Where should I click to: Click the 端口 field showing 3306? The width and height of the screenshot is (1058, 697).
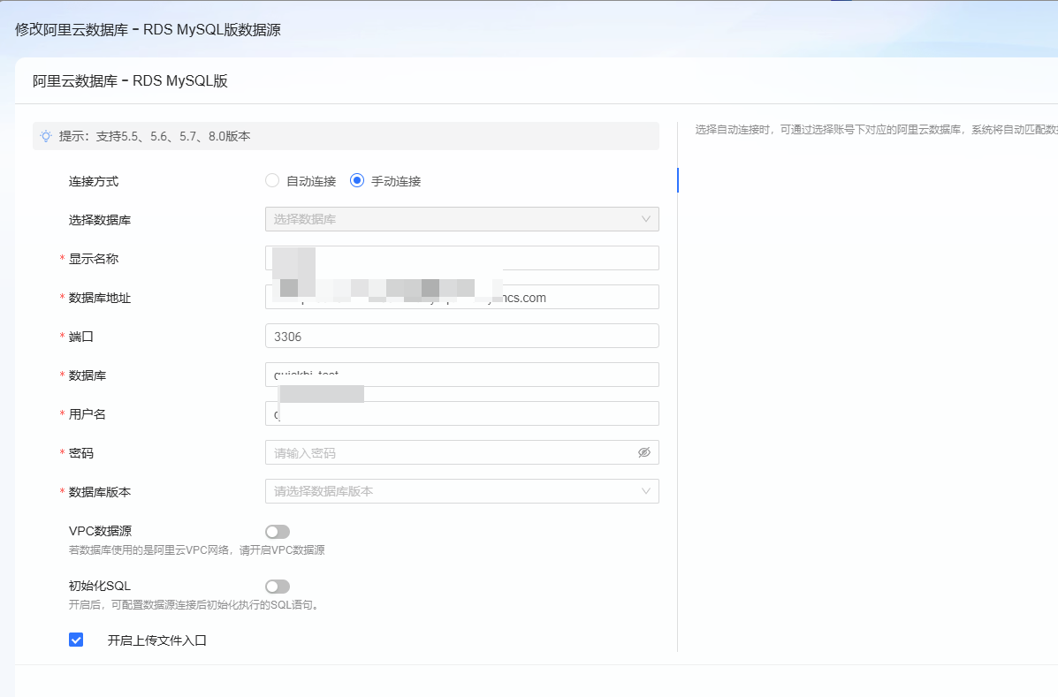tap(461, 337)
